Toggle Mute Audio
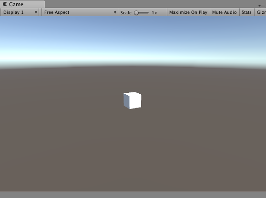The image size is (266, 198). point(225,12)
